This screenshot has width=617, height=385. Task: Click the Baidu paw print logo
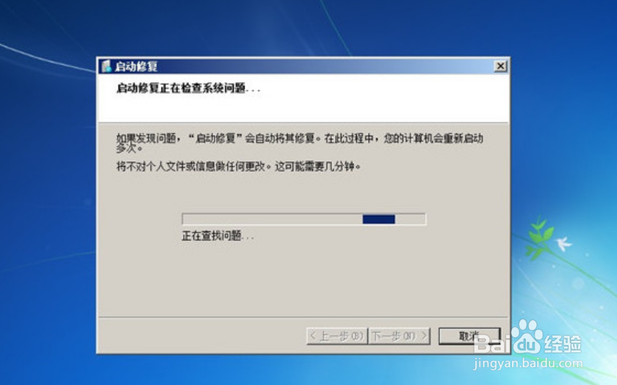click(x=526, y=337)
